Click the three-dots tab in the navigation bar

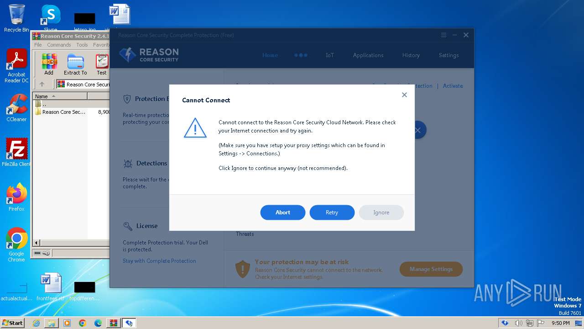(x=301, y=55)
